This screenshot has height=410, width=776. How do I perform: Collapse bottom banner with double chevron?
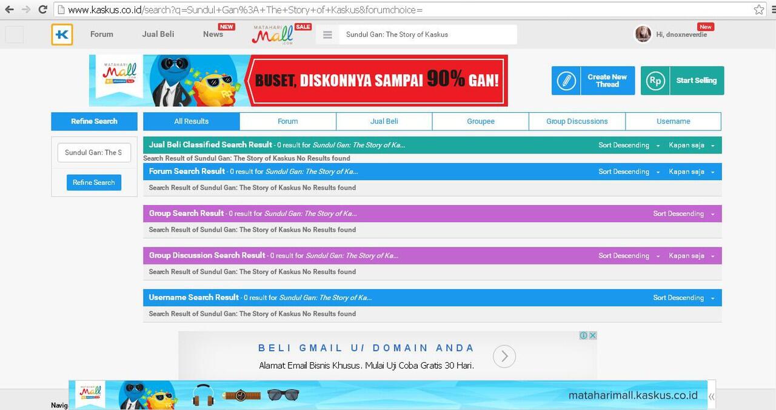coord(712,396)
